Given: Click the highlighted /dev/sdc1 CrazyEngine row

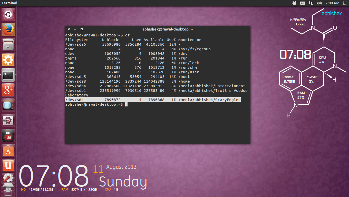Looking at the screenshot, I should pos(153,100).
